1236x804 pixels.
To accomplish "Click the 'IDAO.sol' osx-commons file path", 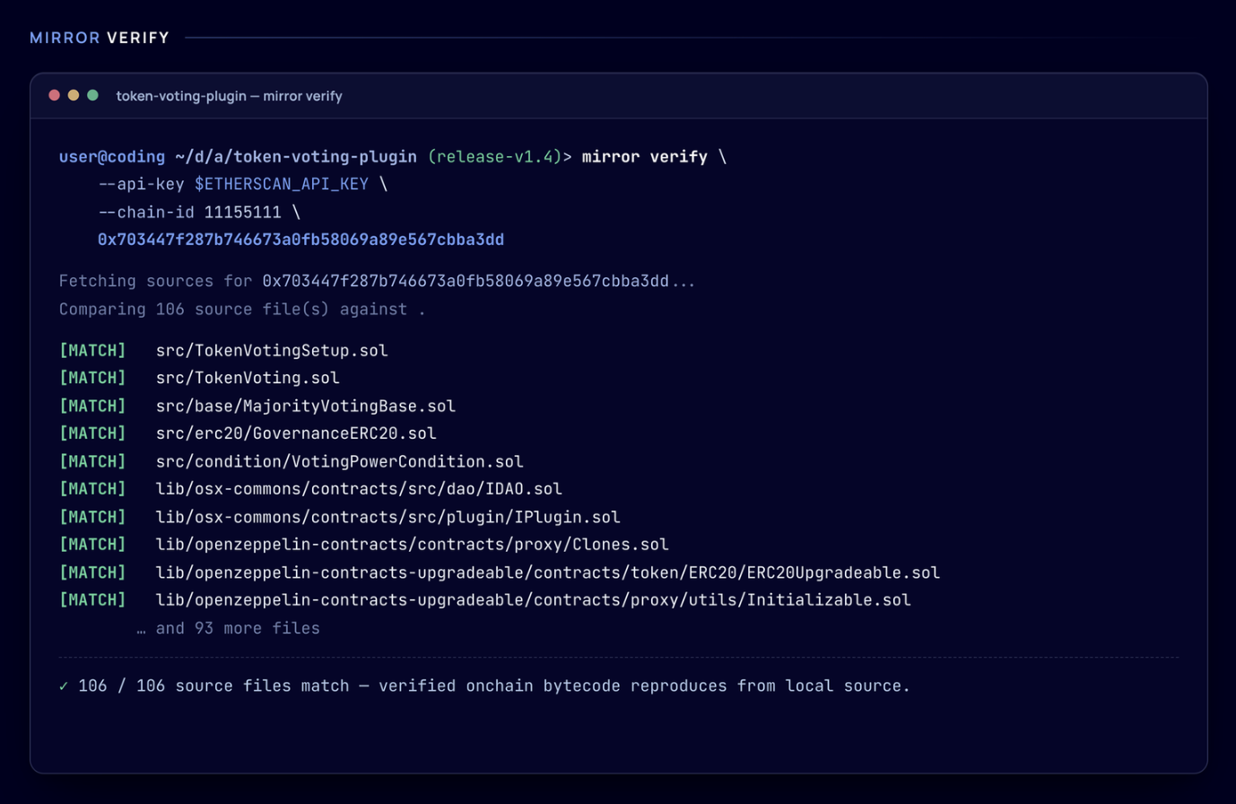I will tap(359, 489).
